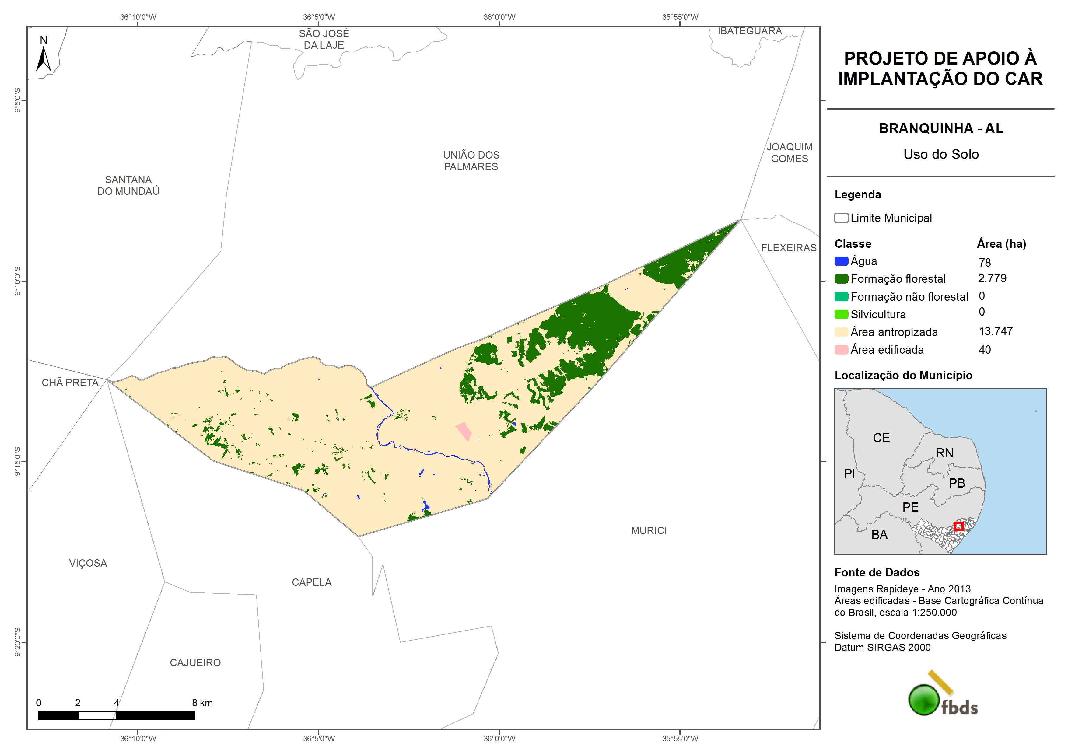Click the dark green Formação florestal swatch
1068x755 pixels.
coord(841,279)
